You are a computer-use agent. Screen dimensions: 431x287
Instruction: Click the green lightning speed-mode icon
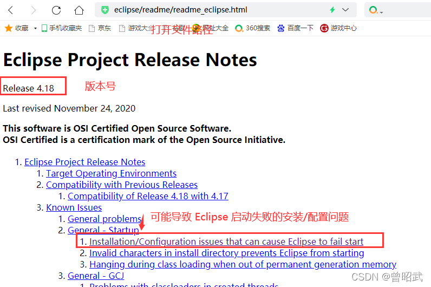(332, 10)
